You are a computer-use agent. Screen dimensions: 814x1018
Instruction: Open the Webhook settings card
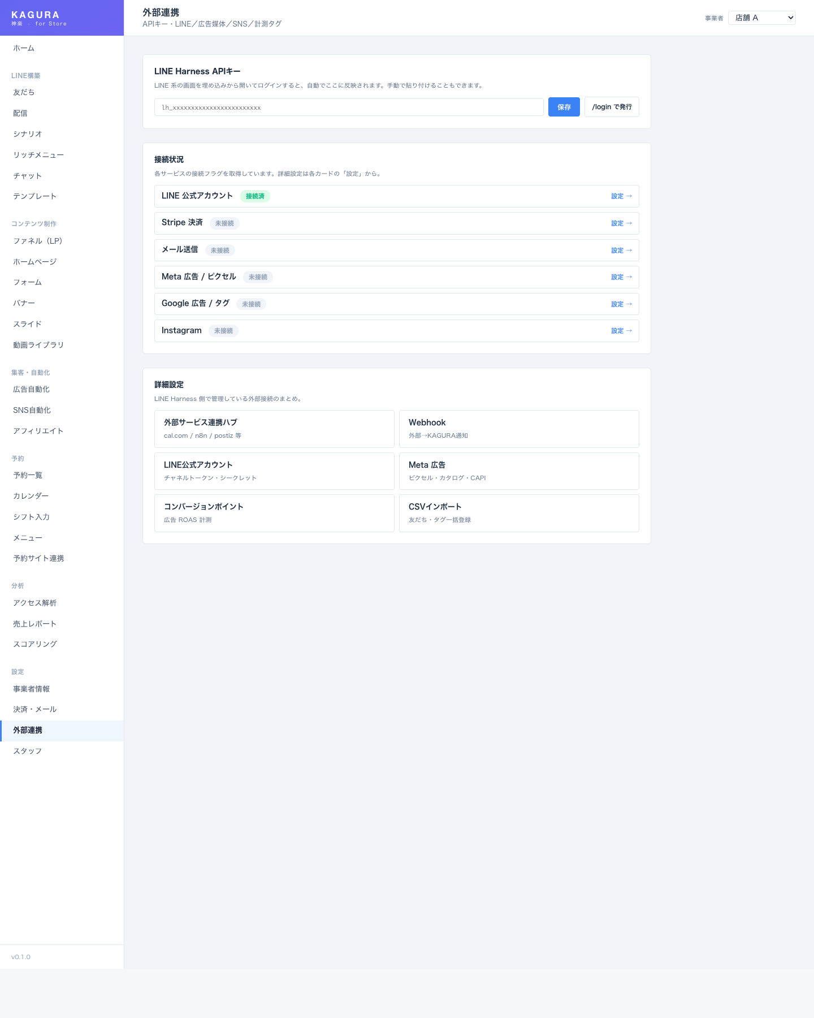click(x=518, y=429)
